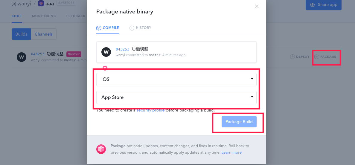
Task: Select the Compile tab
Action: [x=108, y=28]
